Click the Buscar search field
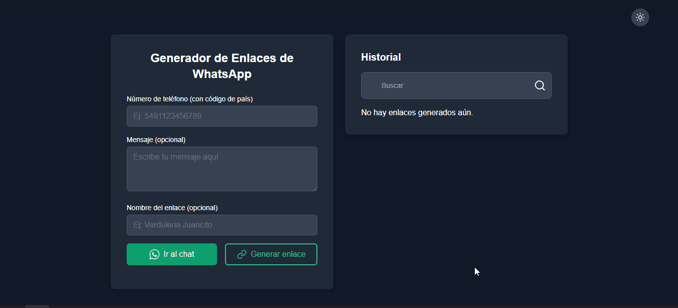 [x=456, y=85]
